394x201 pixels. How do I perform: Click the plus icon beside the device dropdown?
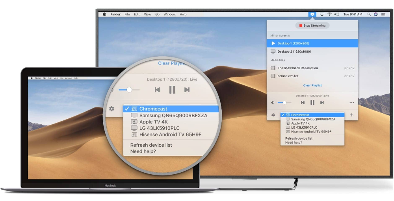[x=351, y=115]
